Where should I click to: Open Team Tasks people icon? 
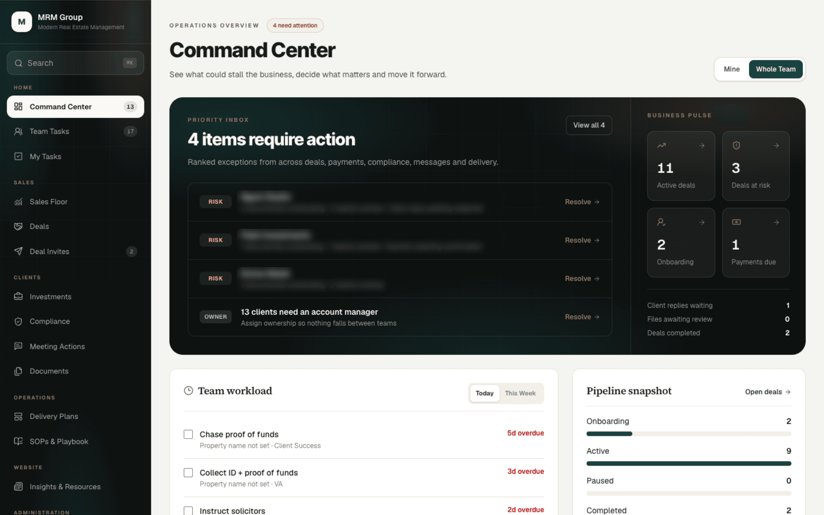click(18, 131)
